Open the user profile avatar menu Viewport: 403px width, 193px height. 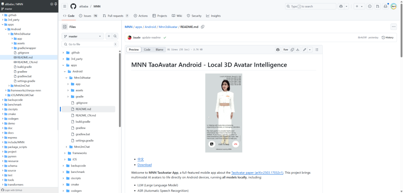[394, 6]
